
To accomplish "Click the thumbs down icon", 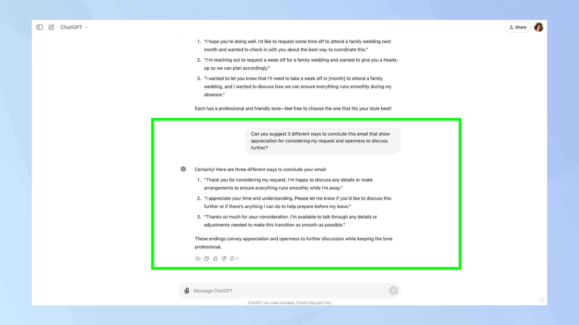I will point(224,258).
